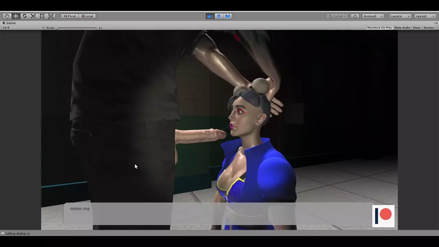Viewport: 439px width, 247px height.
Task: Click the 'calling dialog ui' console message
Action: coord(17,234)
